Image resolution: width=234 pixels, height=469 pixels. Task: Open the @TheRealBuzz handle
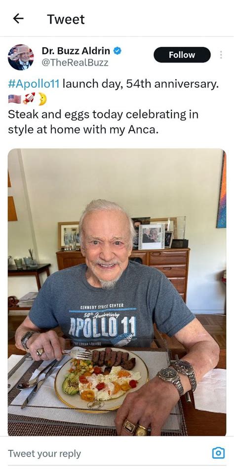(x=75, y=63)
